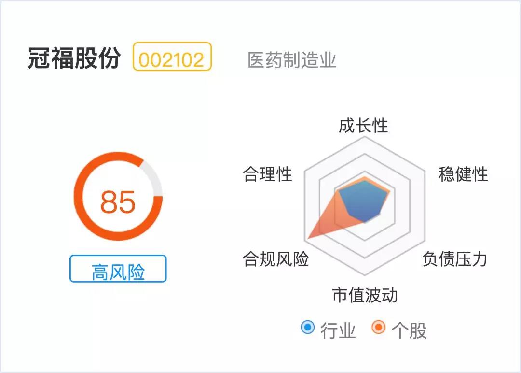Select the 合规风险 radar axis label
The height and width of the screenshot is (373, 521).
[x=275, y=259]
